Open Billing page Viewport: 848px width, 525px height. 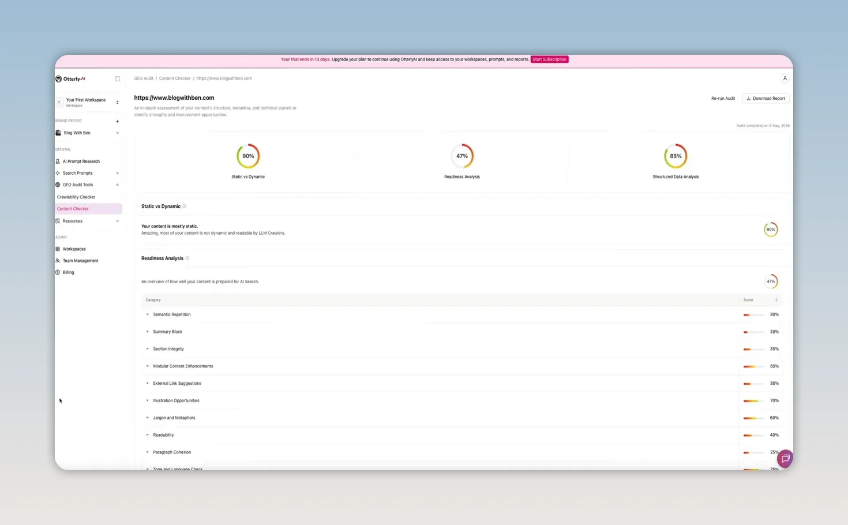pos(68,272)
